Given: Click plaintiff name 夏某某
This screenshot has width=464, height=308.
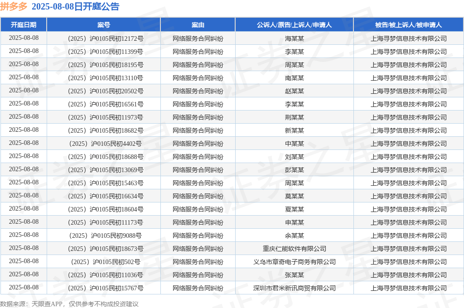Looking at the screenshot, I should 294,209.
